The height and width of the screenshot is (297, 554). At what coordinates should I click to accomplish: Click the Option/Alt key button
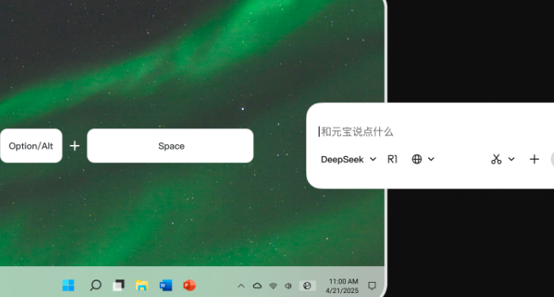[x=31, y=146]
